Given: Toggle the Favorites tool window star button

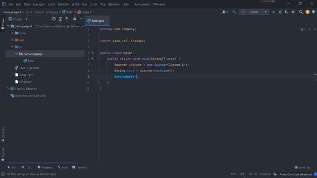Looking at the screenshot, I should pos(3,154).
